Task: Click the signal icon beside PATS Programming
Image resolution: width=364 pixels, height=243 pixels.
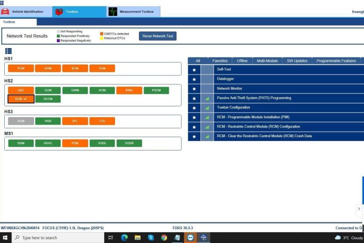Action: [x=207, y=98]
